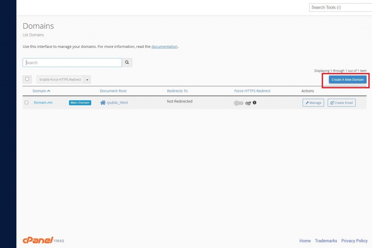This screenshot has height=248, width=372.
Task: Open the /public_html document root link
Action: (x=117, y=102)
